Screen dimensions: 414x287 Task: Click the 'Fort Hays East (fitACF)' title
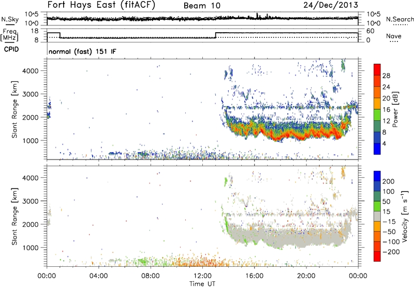coord(101,5)
